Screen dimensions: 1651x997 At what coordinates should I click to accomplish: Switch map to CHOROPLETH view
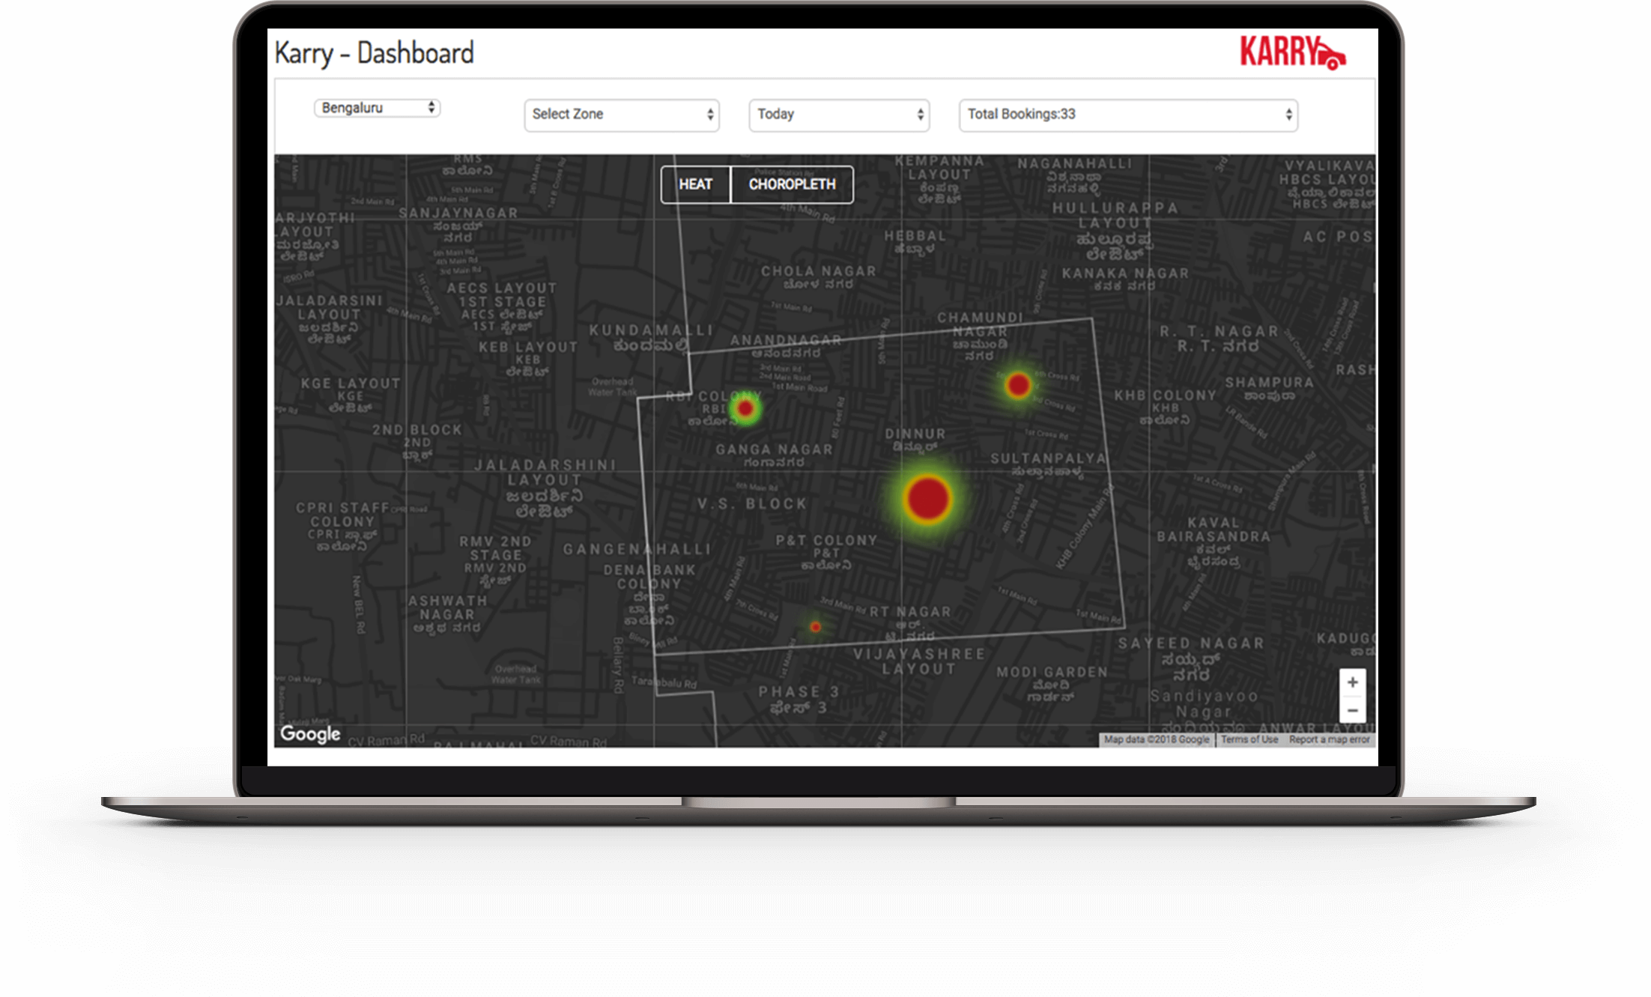(x=792, y=184)
